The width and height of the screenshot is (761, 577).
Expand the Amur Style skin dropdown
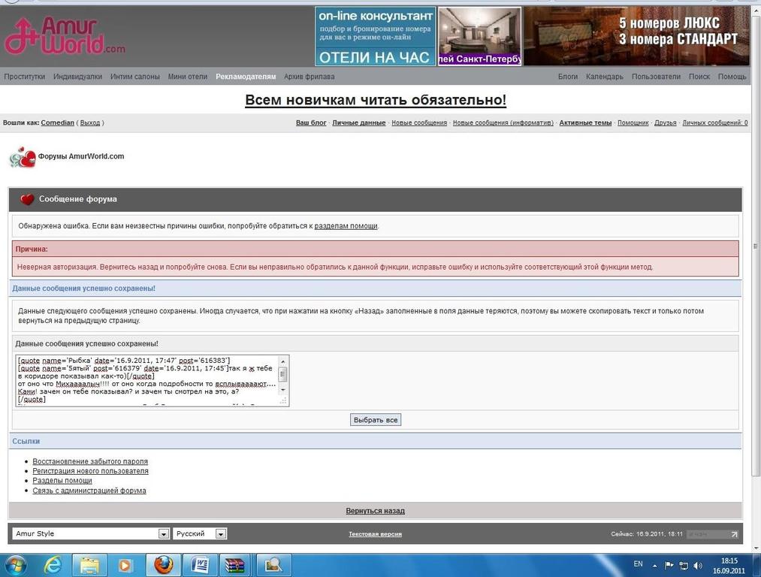point(163,533)
